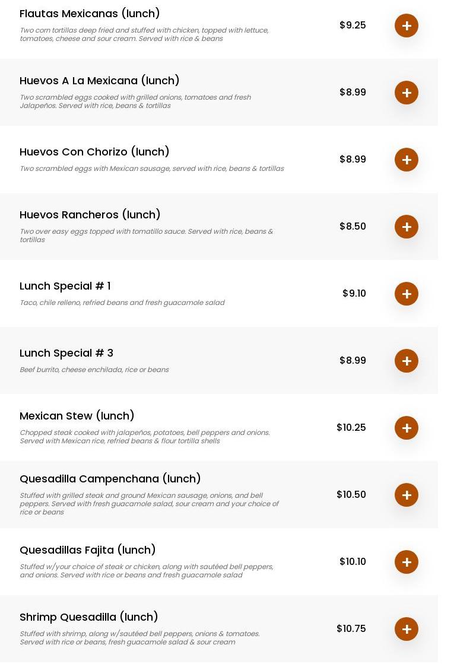Add Huevos Con Chorizo using plus button
This screenshot has width=457, height=664.
[x=407, y=160]
